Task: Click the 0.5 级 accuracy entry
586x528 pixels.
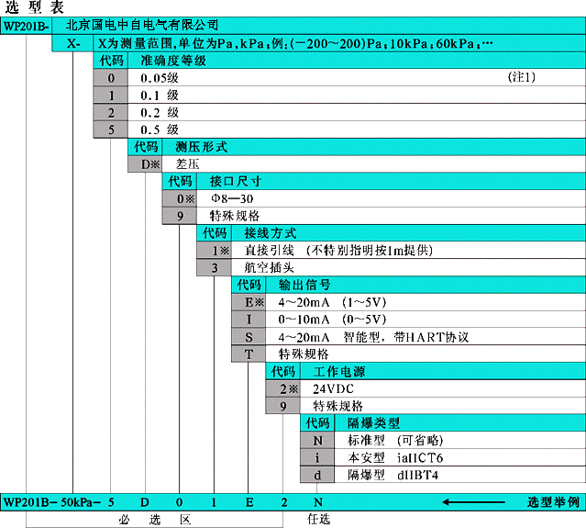Action: click(x=160, y=129)
